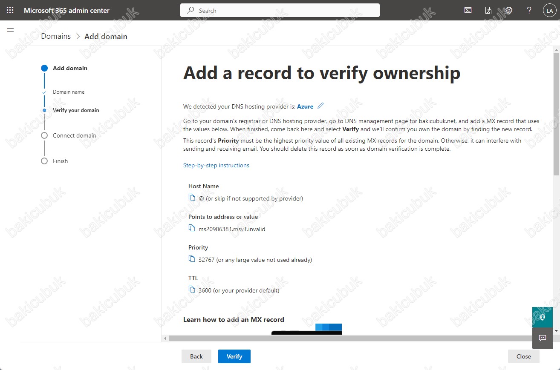560x370 pixels.
Task: Click the Back button
Action: click(x=196, y=356)
